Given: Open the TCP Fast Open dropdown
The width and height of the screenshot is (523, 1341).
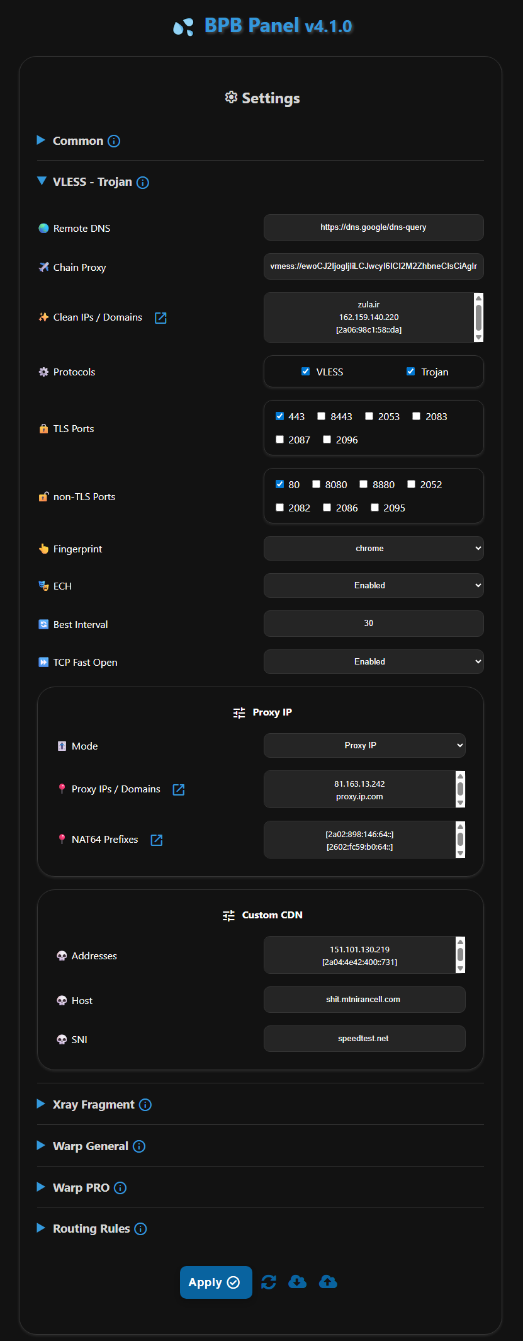Looking at the screenshot, I should [373, 661].
